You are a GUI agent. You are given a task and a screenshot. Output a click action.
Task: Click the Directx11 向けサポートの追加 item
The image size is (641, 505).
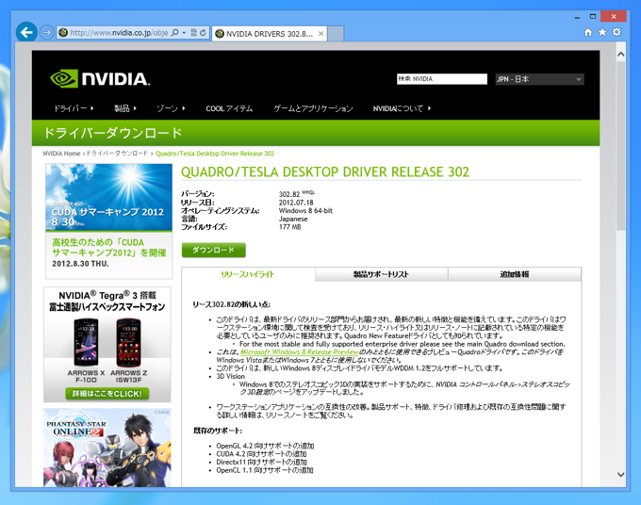[262, 462]
